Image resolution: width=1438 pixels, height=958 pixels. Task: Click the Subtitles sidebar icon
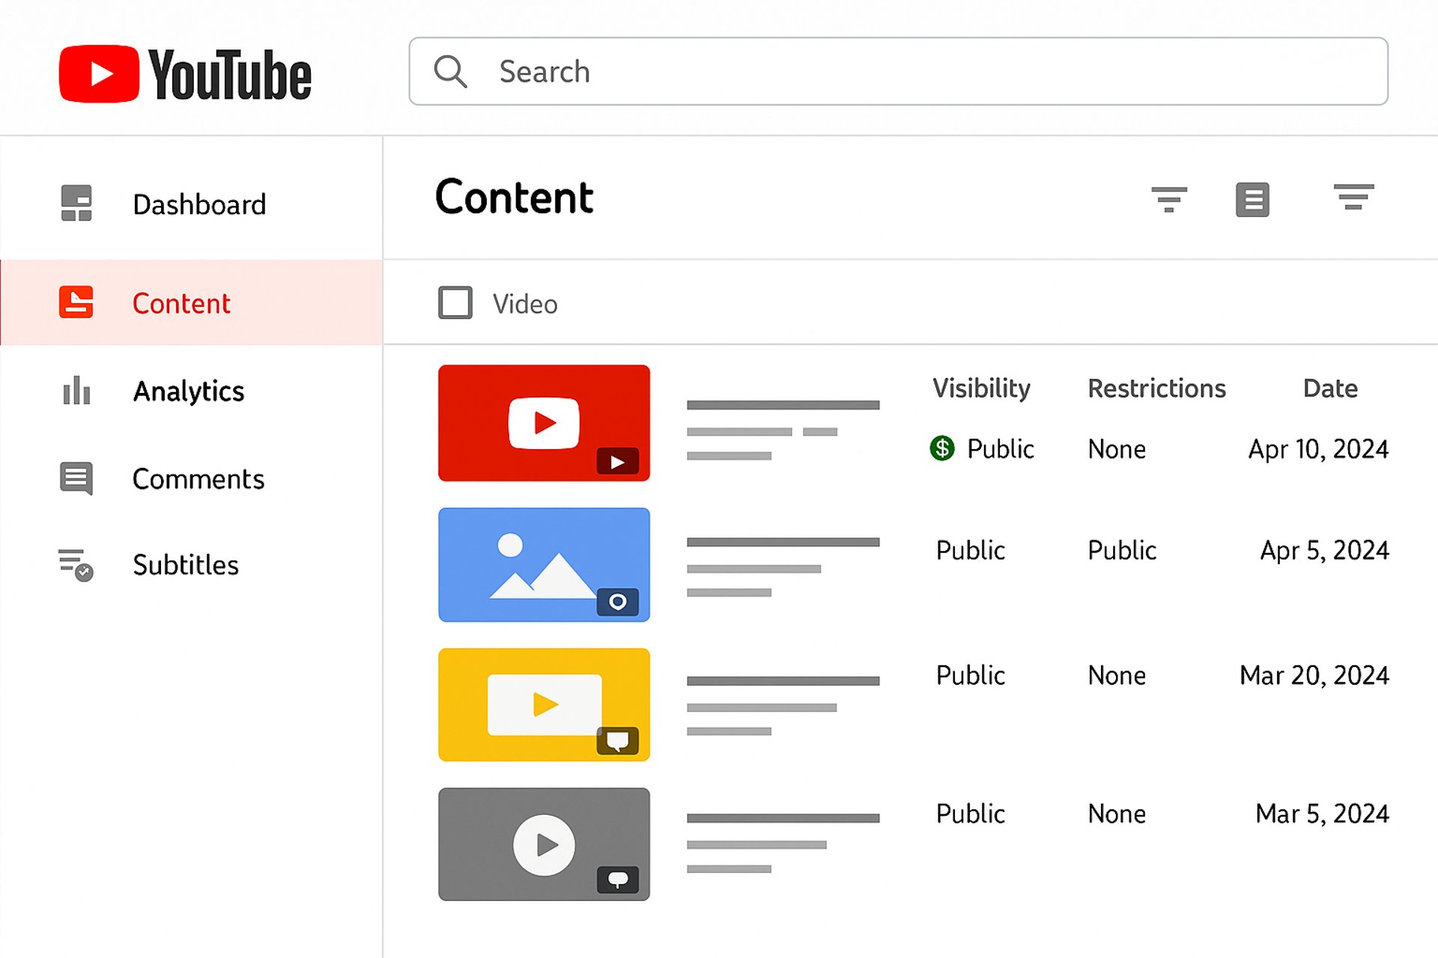tap(76, 565)
